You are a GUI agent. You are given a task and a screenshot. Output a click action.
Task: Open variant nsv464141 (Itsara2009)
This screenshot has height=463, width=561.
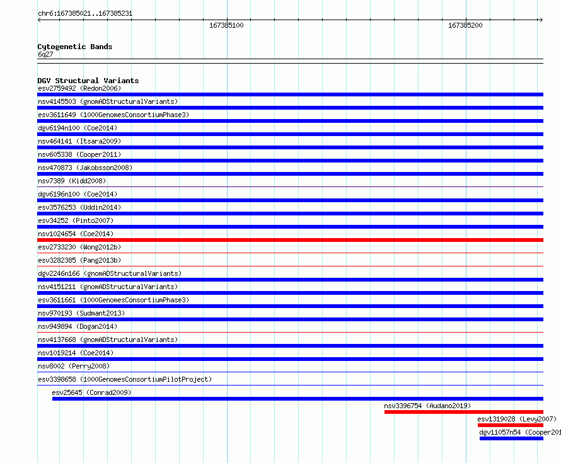(x=79, y=141)
